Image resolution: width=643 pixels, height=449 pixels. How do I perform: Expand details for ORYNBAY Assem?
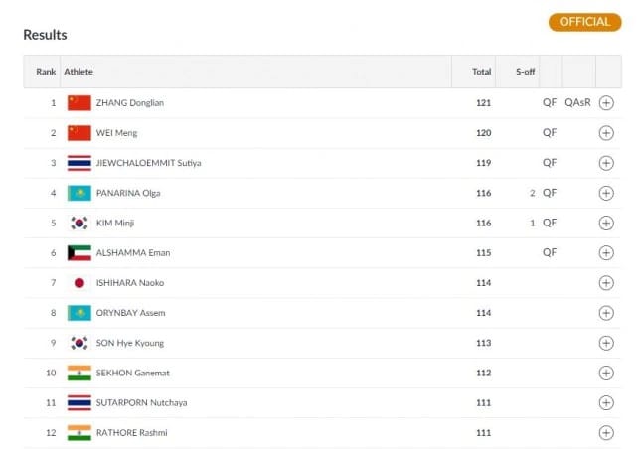point(606,313)
